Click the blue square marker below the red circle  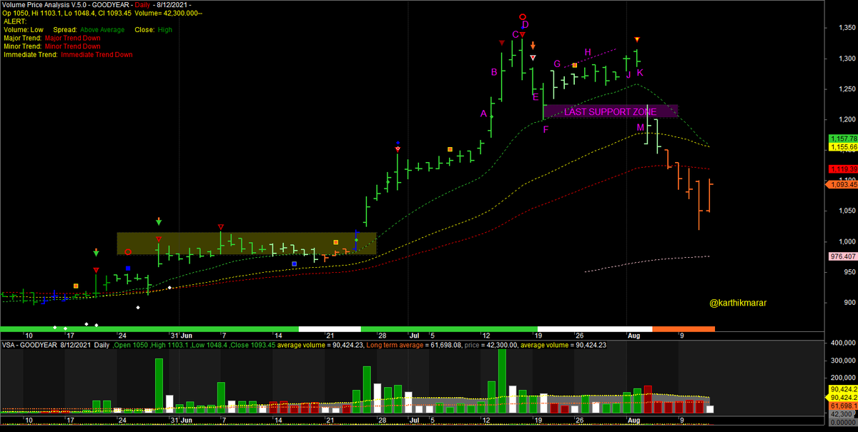coord(128,268)
